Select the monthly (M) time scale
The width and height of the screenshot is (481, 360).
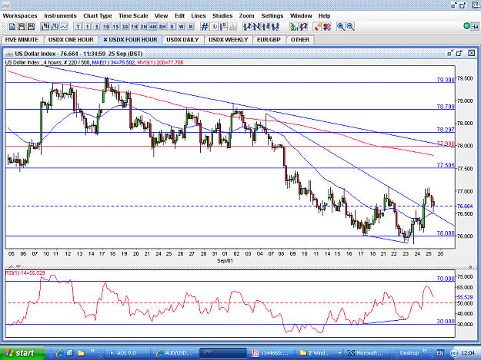[x=191, y=27]
